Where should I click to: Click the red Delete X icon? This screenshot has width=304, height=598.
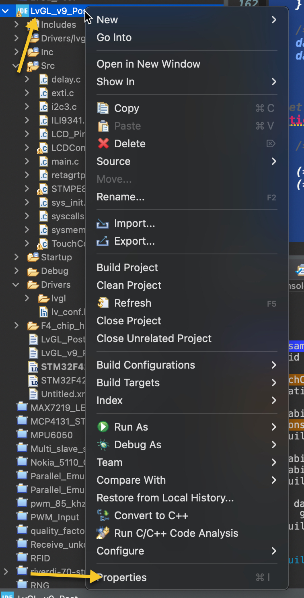pos(103,144)
